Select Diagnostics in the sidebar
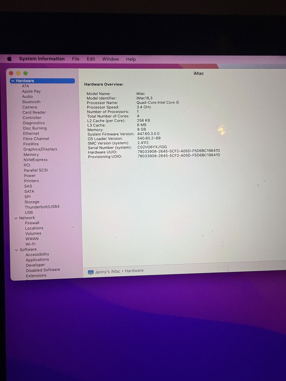This screenshot has width=286, height=381. (x=34, y=123)
